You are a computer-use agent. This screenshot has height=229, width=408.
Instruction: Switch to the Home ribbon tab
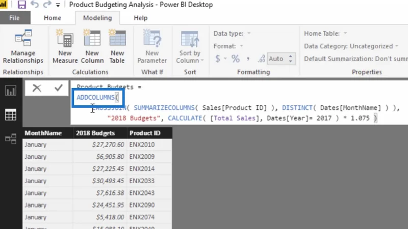click(53, 18)
